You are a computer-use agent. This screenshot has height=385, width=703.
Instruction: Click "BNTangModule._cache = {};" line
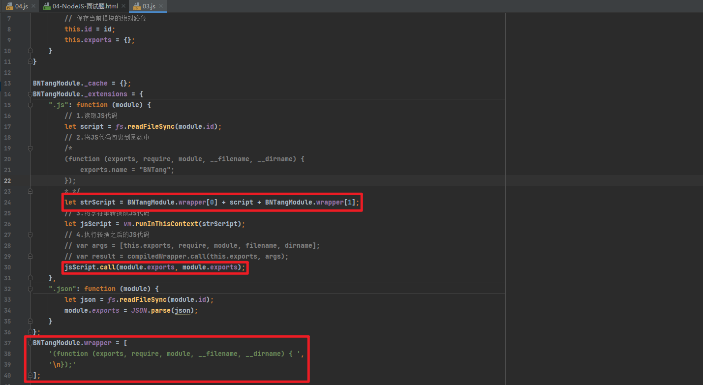click(82, 83)
